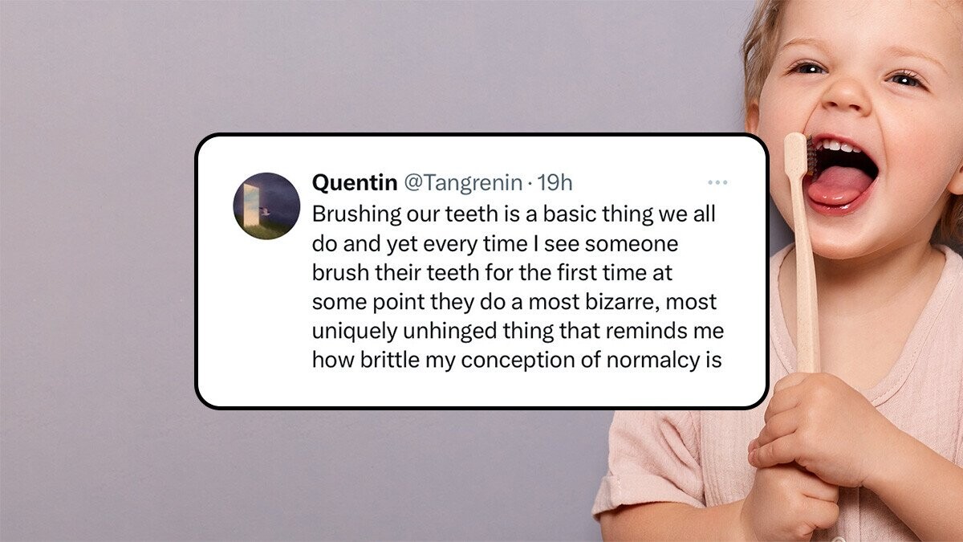Click the display name Quentin
Screen dimensions: 963x542
pyautogui.click(x=354, y=183)
